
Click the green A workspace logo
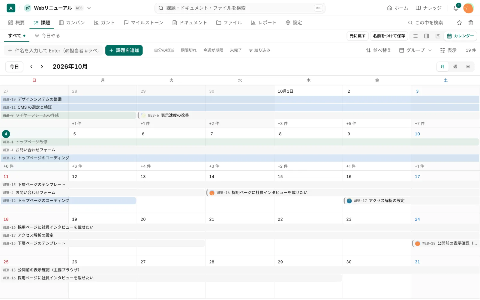coord(11,8)
